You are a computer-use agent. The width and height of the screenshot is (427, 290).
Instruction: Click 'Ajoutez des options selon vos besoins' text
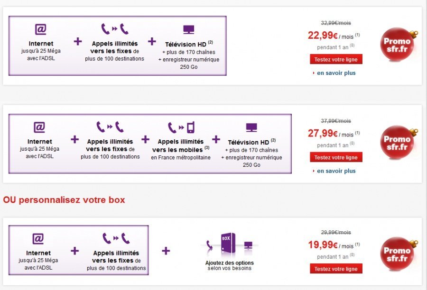(230, 265)
